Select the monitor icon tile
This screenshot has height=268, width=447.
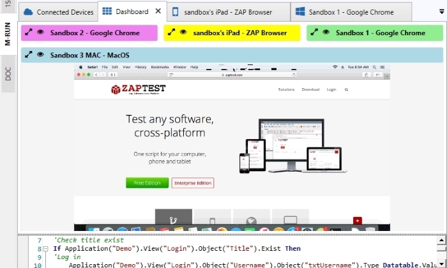click(x=291, y=218)
